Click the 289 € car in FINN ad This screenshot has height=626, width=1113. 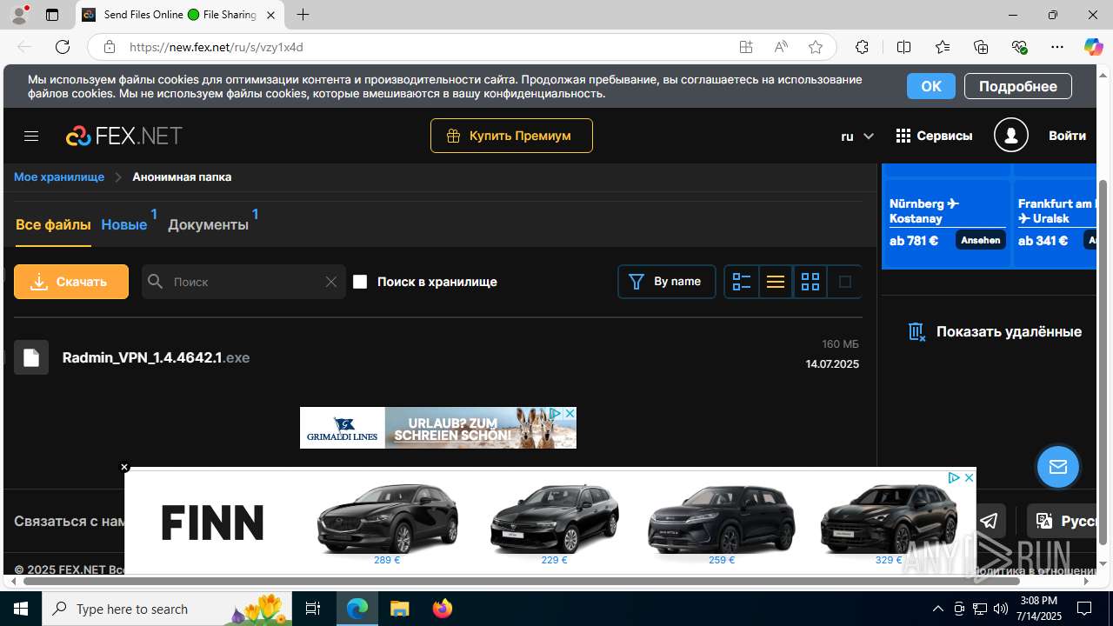tap(387, 523)
